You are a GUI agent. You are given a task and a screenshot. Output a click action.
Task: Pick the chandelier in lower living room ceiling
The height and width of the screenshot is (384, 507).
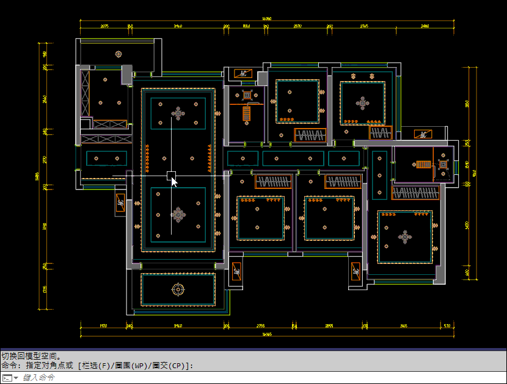178,214
